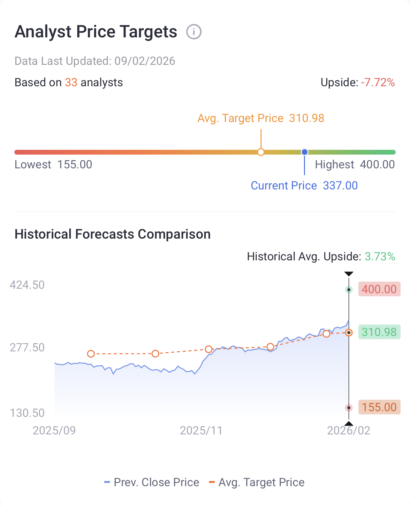
Task: Click the Historical Avg. Upside 3.73% value
Action: tap(380, 256)
